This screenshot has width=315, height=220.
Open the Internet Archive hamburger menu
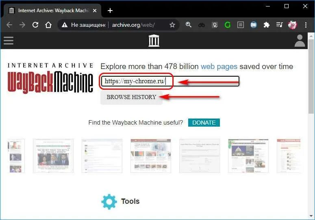[x=9, y=41]
